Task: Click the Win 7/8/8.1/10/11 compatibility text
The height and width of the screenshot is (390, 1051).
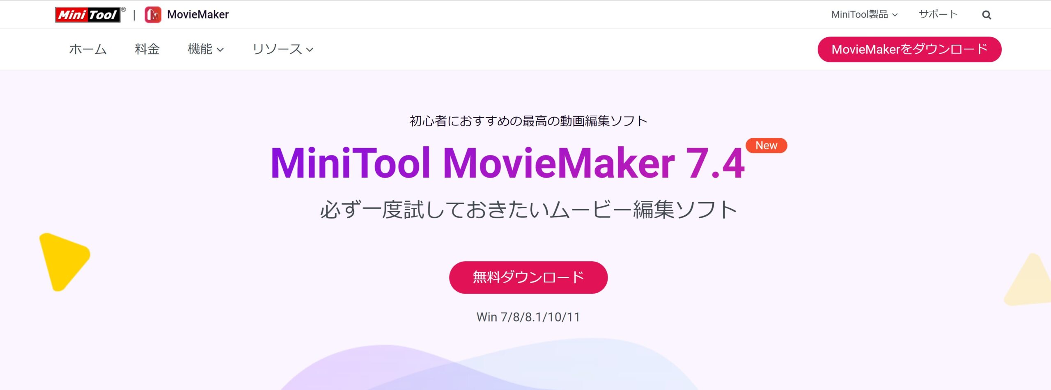Action: 528,317
